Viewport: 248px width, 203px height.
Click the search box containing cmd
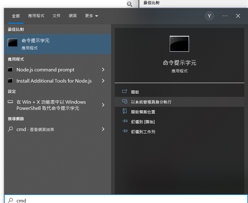(124, 200)
